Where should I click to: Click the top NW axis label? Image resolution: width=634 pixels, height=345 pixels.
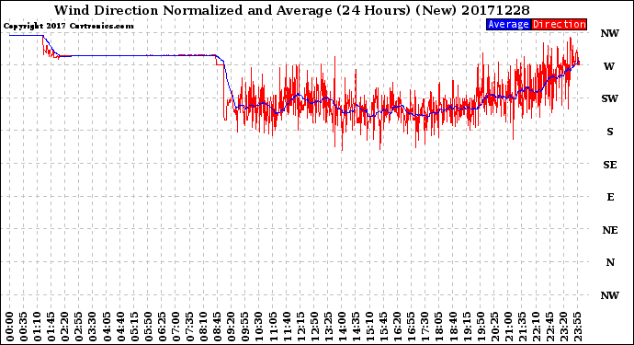(x=609, y=33)
